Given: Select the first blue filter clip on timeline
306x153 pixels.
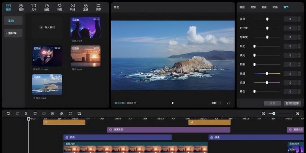Looking at the screenshot, I should (118, 137).
